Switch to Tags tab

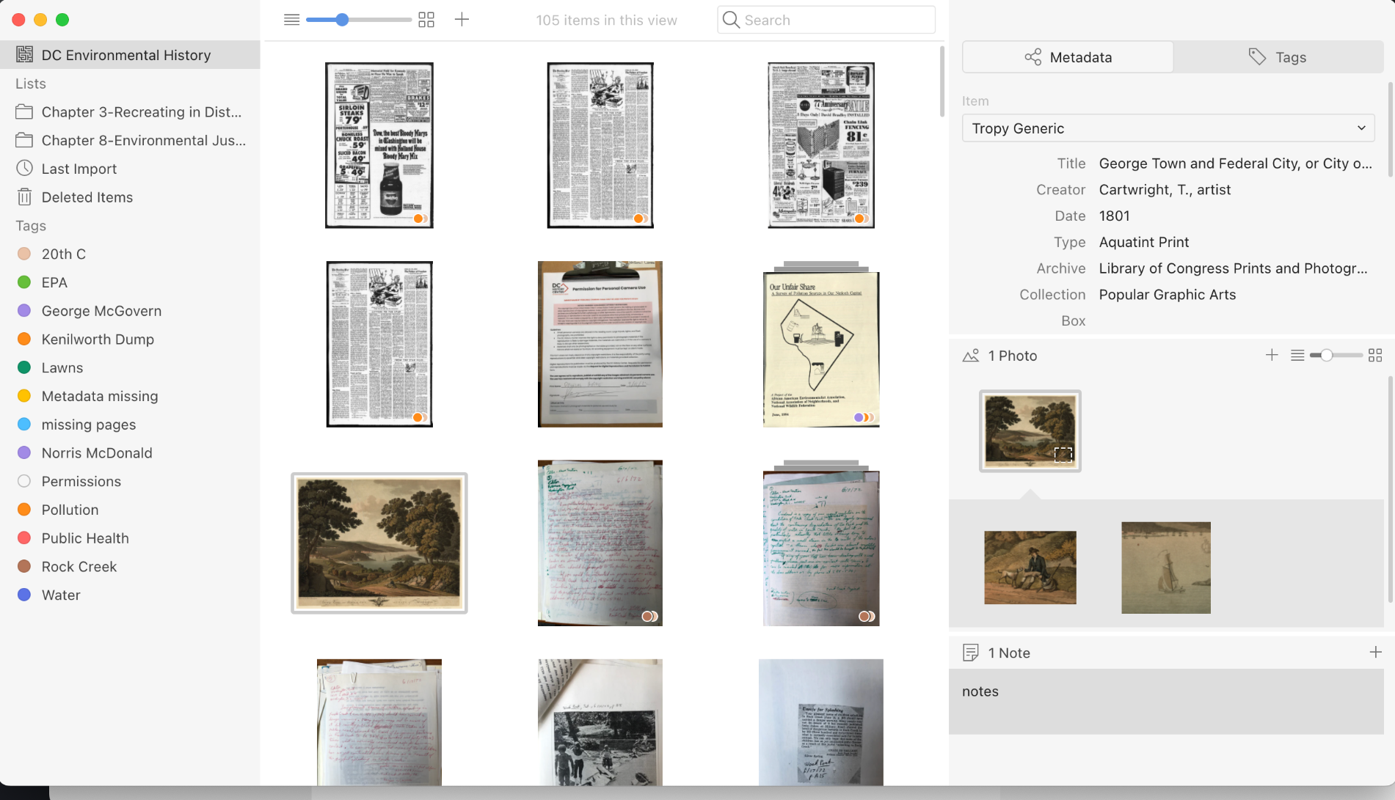click(1278, 57)
